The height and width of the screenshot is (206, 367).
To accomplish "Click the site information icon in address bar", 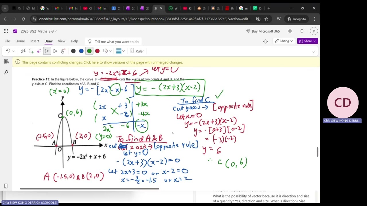I will [34, 19].
